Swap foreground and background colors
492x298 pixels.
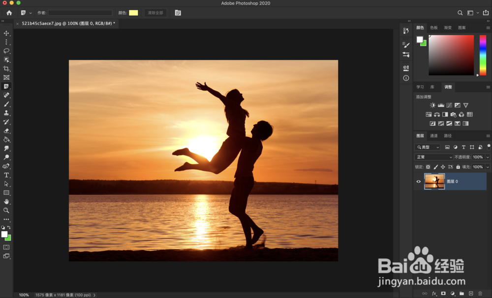point(9,227)
